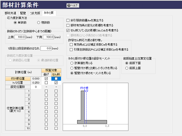
Task: Click the 0.250 h/2位置 value cell
Action: click(x=36, y=83)
